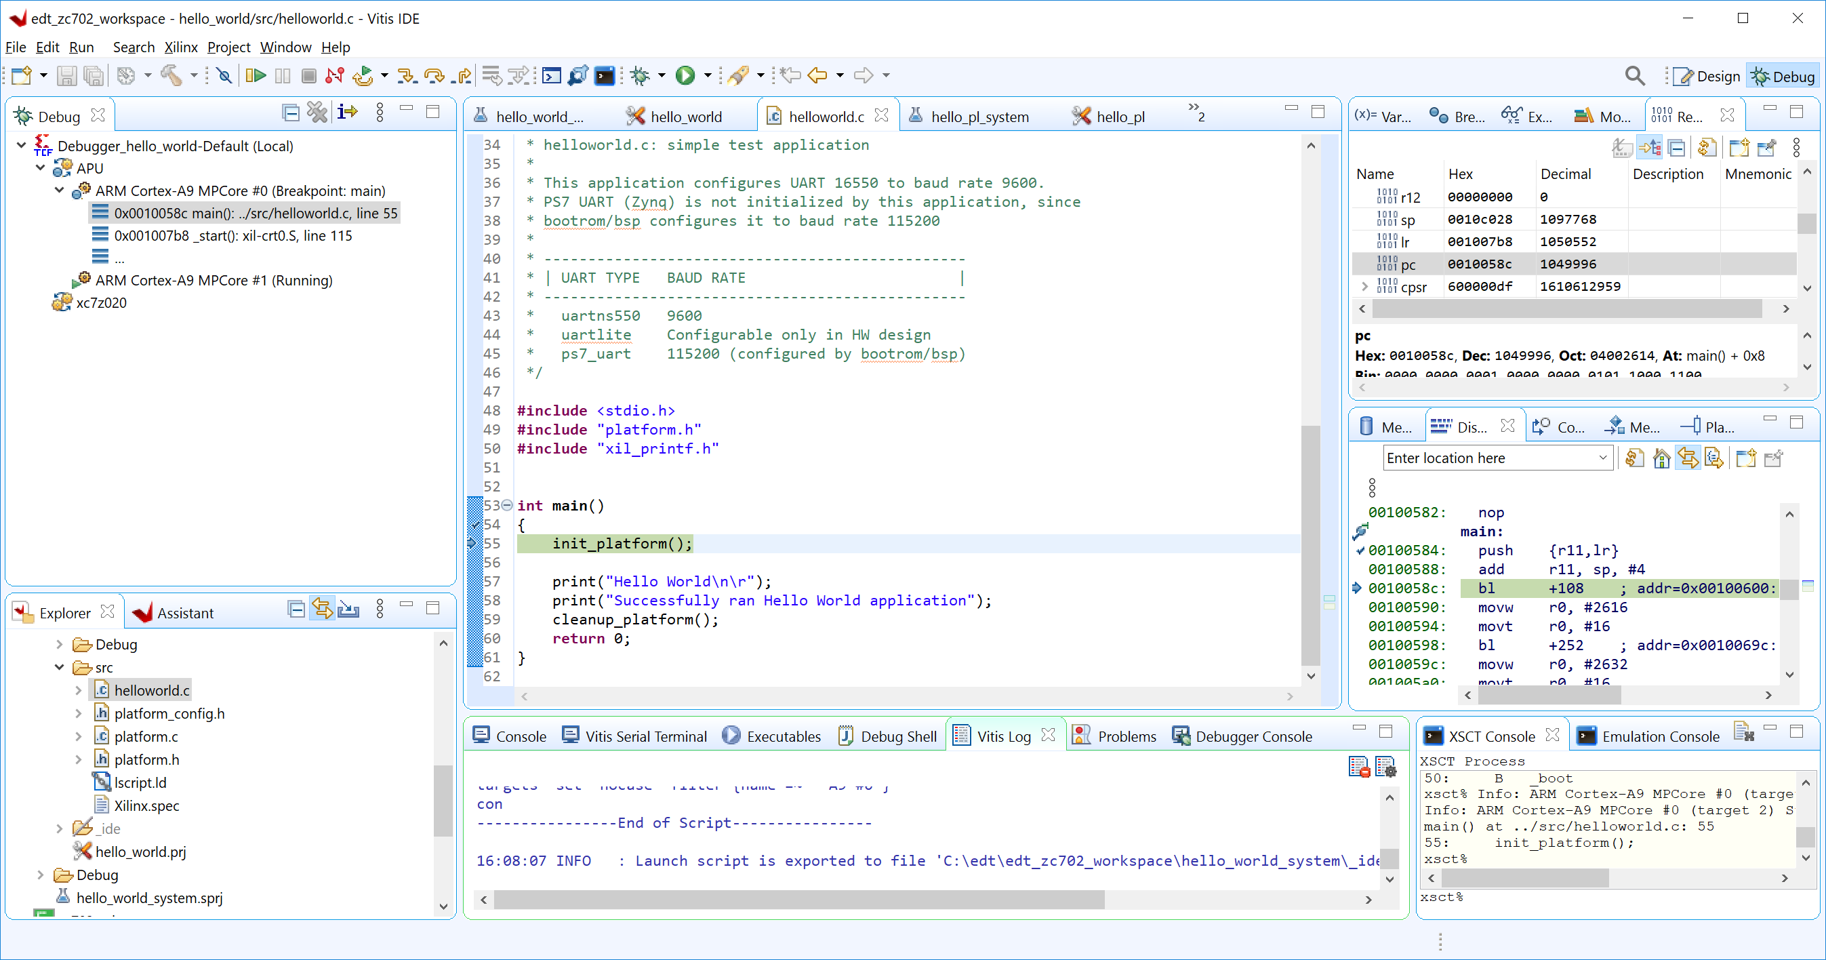Click the Terminate stop icon in toolbar

pyautogui.click(x=308, y=75)
